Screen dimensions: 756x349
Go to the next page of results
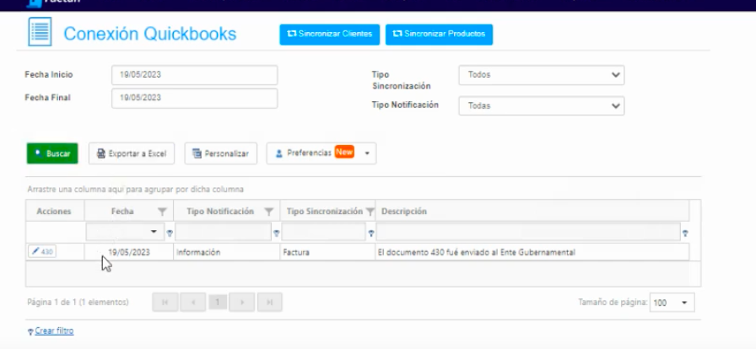(x=241, y=303)
